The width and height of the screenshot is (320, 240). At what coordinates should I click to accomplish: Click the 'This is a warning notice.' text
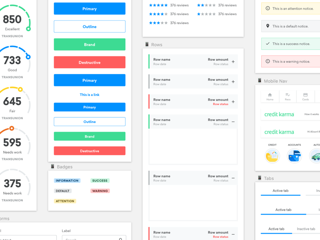pos(291,62)
